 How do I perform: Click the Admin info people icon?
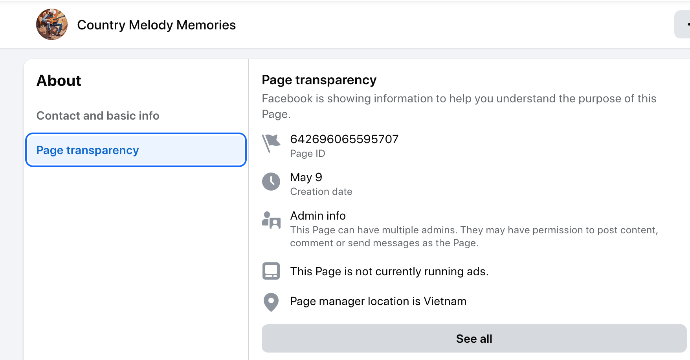point(271,220)
